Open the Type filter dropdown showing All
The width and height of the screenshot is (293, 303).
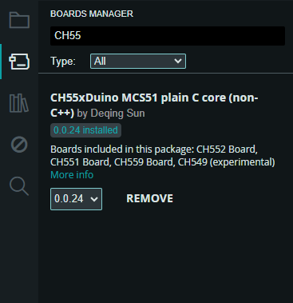138,62
